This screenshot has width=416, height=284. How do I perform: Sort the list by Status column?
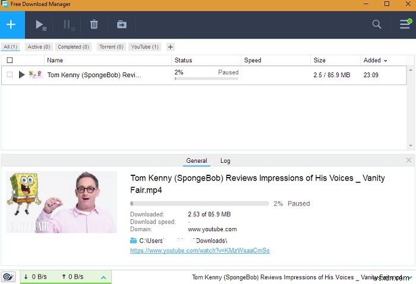tap(183, 60)
